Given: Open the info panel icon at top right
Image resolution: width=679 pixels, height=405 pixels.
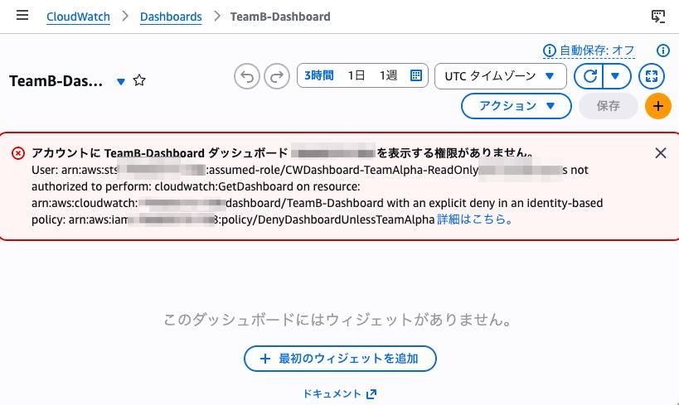Looking at the screenshot, I should click(662, 51).
